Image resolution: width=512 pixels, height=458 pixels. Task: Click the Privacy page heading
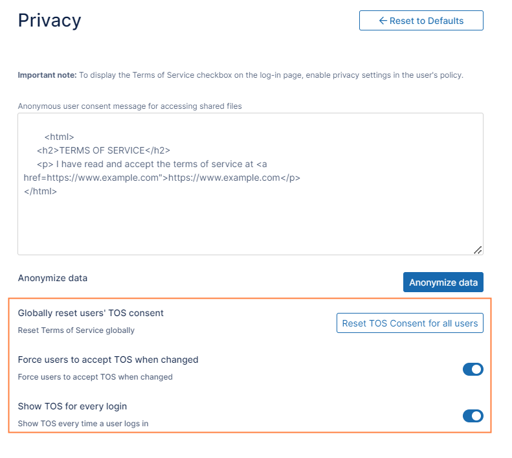point(49,21)
